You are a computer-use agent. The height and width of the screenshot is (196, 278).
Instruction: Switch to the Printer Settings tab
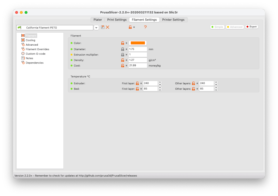click(173, 20)
